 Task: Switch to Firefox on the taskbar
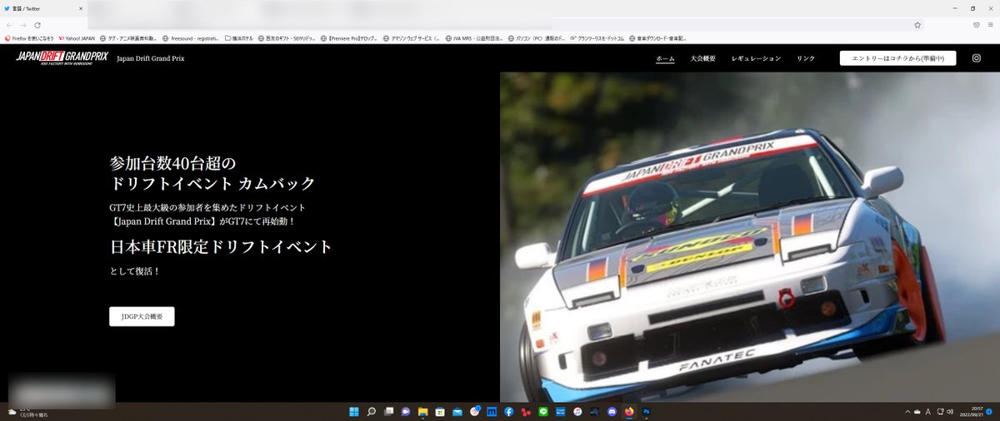pos(629,412)
